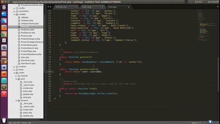Open ProductTypeQuery.php in the sidebar

31,54
